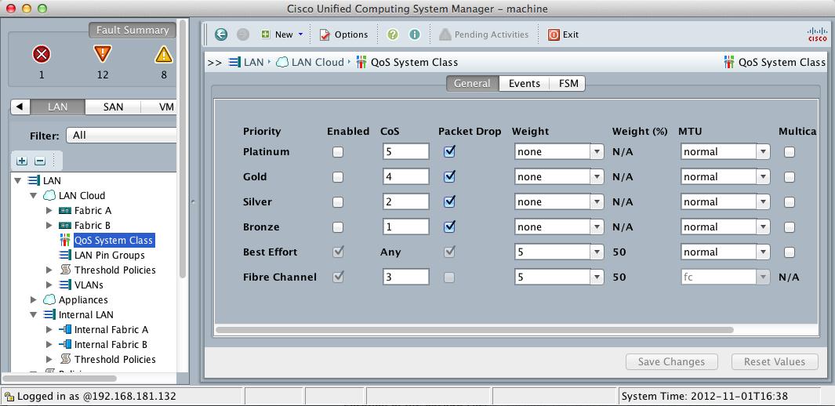Click the QoS panel horizontal scrollbar
The width and height of the screenshot is (835, 406).
click(474, 331)
